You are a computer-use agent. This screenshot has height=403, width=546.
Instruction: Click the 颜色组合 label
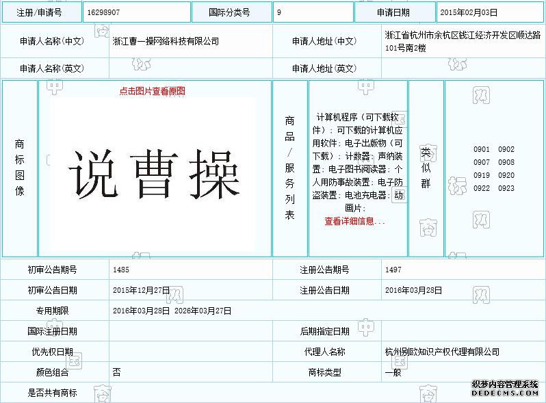point(52,372)
